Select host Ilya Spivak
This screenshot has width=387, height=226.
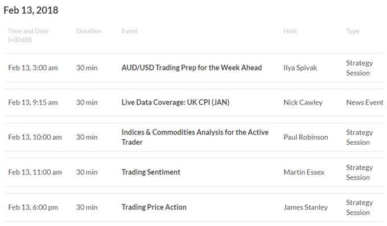click(x=300, y=68)
